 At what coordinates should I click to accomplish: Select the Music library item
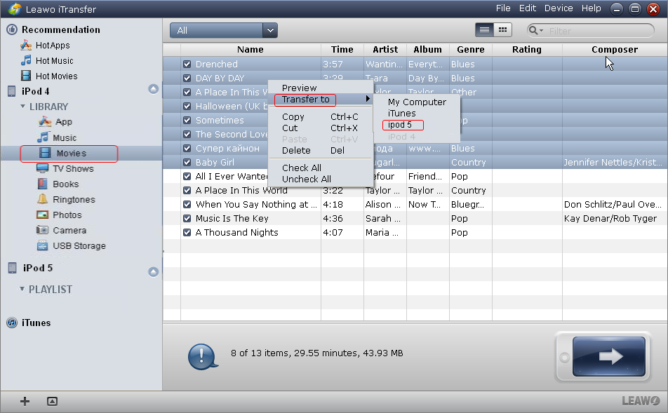click(x=57, y=137)
